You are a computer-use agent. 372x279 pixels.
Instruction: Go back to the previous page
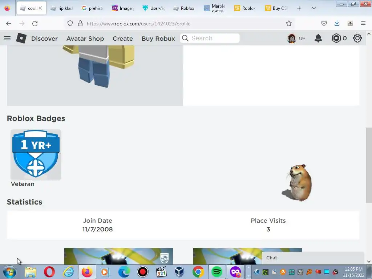[x=9, y=24]
